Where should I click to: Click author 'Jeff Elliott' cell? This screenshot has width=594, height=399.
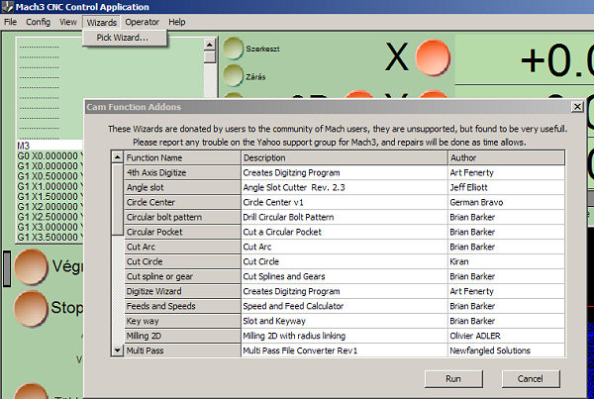pyautogui.click(x=506, y=187)
